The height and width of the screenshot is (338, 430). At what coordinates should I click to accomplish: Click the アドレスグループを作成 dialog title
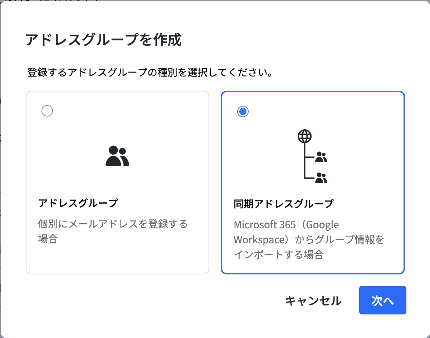click(x=103, y=40)
